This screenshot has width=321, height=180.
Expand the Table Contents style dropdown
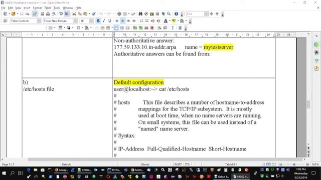39,21
